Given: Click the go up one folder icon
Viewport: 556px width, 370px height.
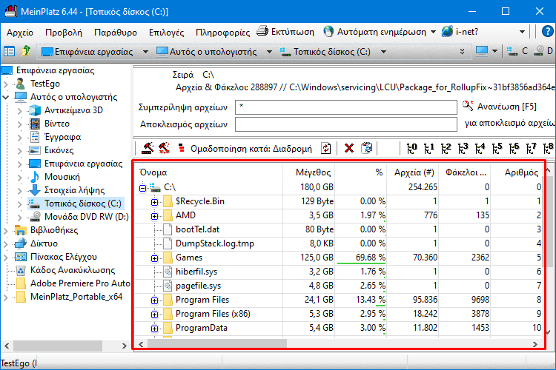Looking at the screenshot, I should point(25,51).
